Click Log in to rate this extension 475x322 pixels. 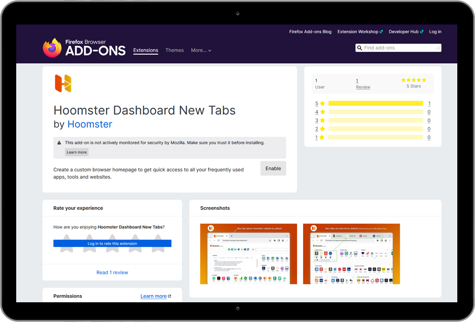pyautogui.click(x=112, y=243)
